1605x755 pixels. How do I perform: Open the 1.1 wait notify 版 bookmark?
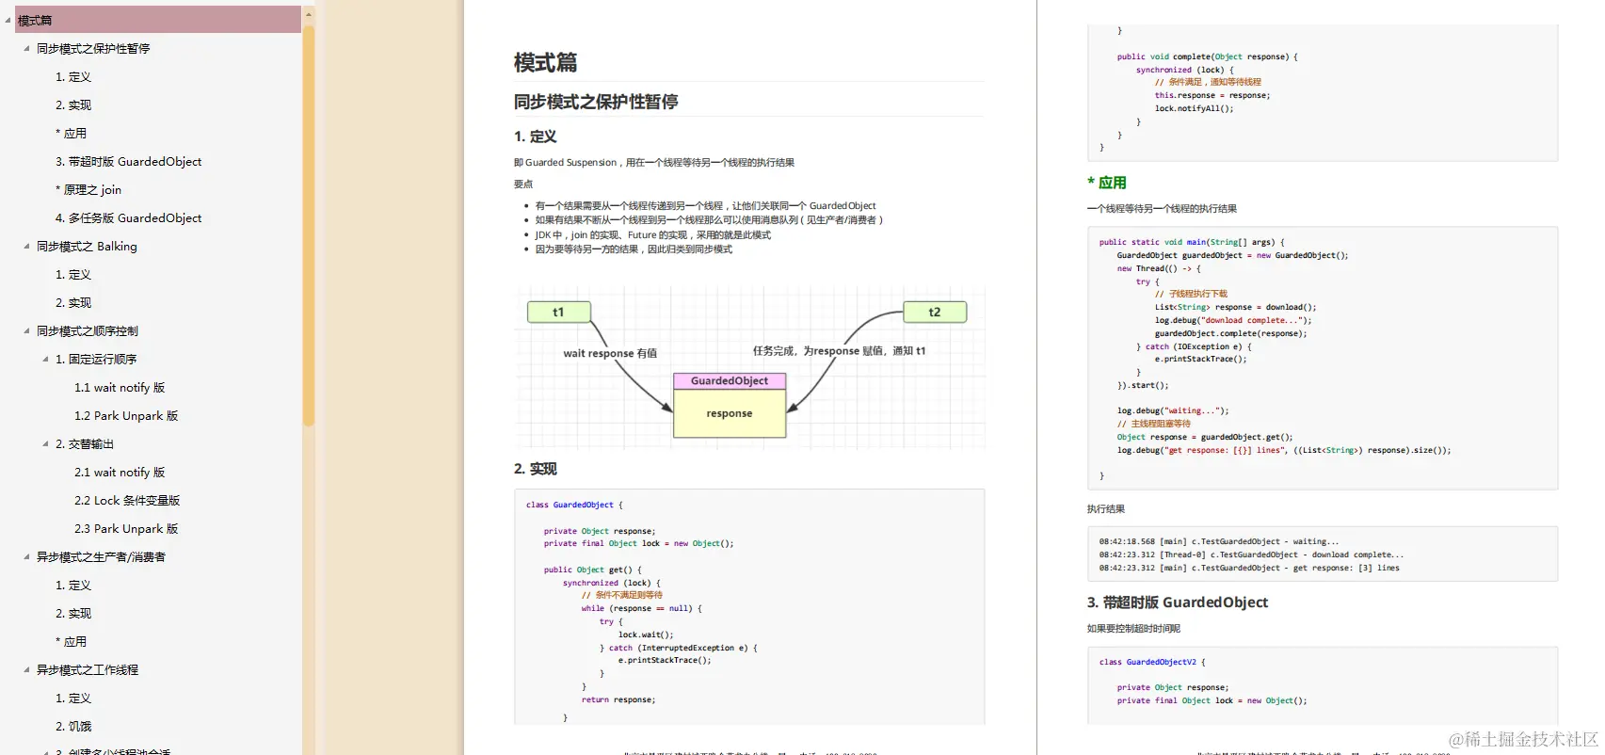[x=120, y=387]
